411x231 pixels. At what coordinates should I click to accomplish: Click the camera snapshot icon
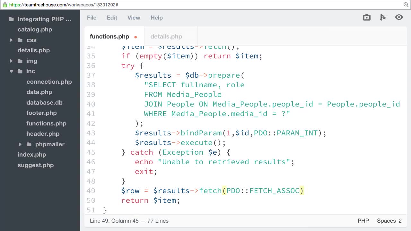pyautogui.click(x=367, y=18)
